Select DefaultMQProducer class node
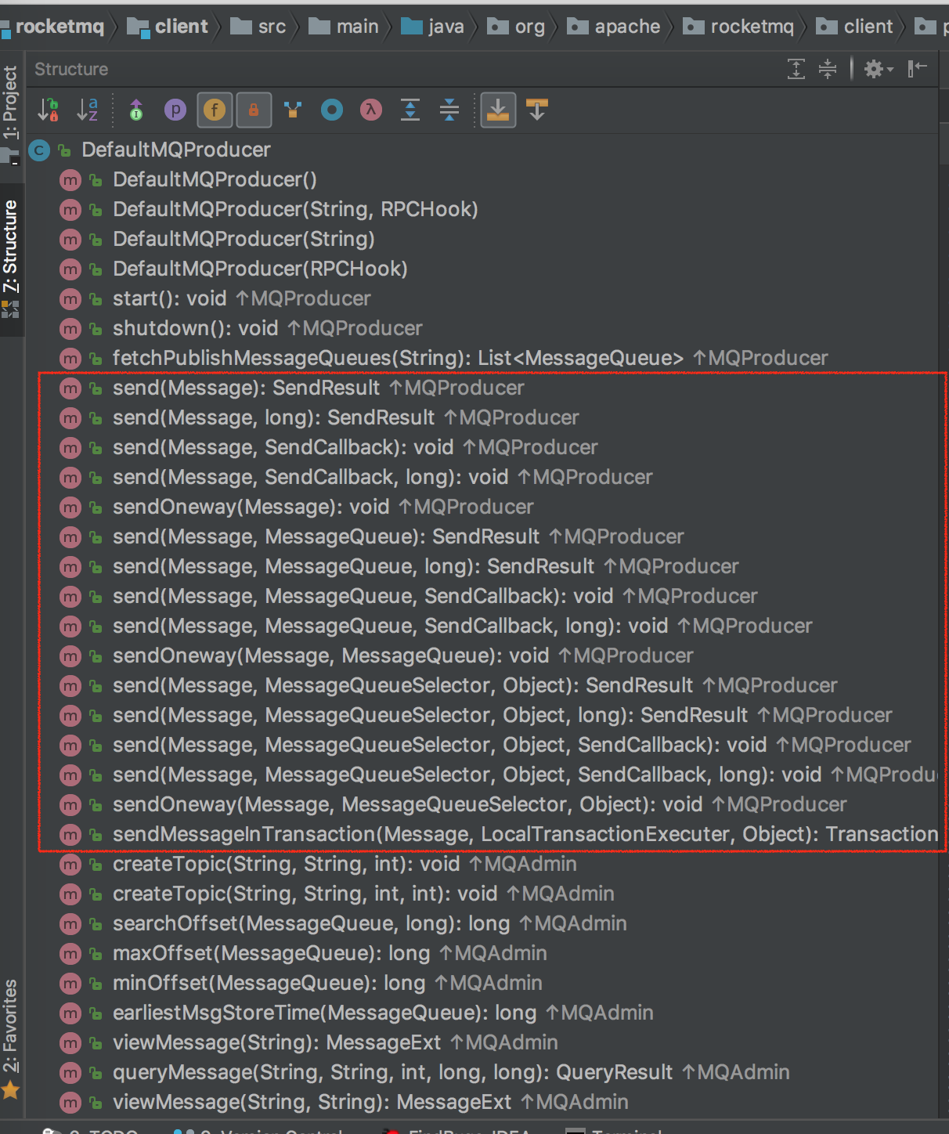 (x=176, y=150)
